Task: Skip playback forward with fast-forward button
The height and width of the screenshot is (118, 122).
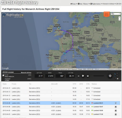Action: 88,76
